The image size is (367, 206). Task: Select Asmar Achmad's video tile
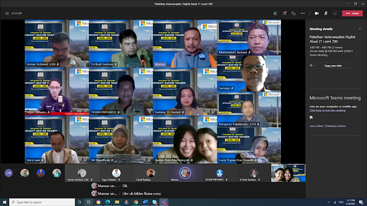pyautogui.click(x=57, y=43)
